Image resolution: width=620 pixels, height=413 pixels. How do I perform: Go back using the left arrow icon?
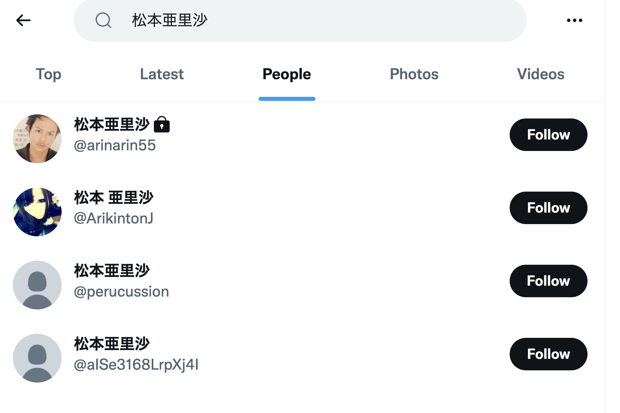pyautogui.click(x=23, y=20)
